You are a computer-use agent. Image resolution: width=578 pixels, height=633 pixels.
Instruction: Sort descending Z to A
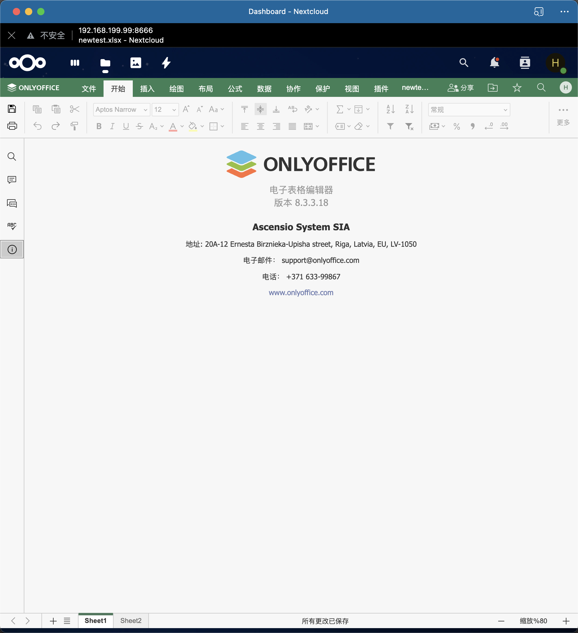coord(409,109)
